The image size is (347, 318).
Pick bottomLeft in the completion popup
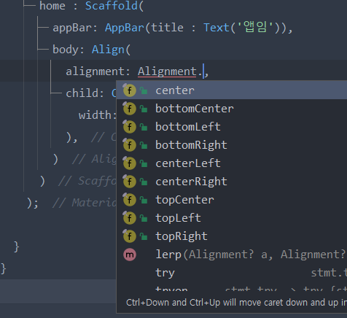pyautogui.click(x=232, y=127)
